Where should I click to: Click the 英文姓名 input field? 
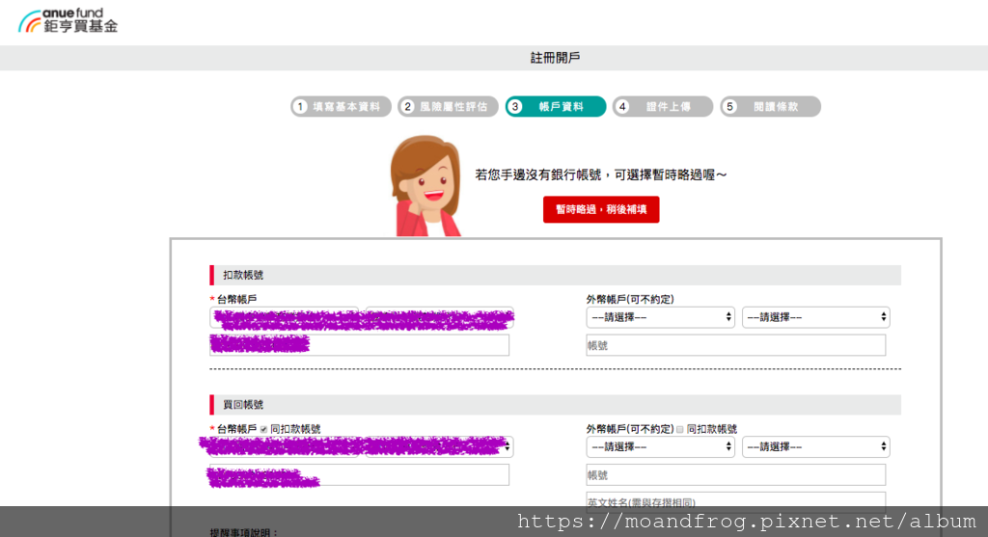735,501
